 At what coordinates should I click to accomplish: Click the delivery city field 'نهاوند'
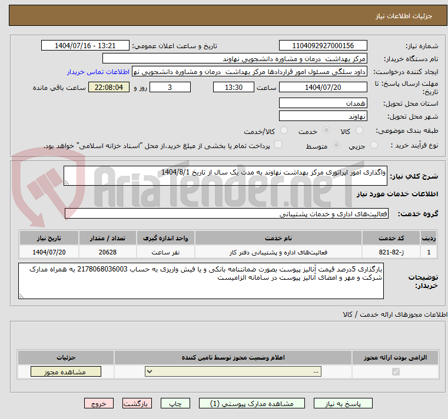pyautogui.click(x=323, y=116)
